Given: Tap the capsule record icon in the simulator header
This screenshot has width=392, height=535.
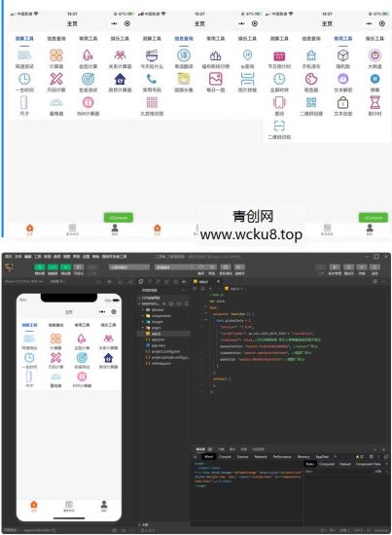Looking at the screenshot, I should pos(114,312).
